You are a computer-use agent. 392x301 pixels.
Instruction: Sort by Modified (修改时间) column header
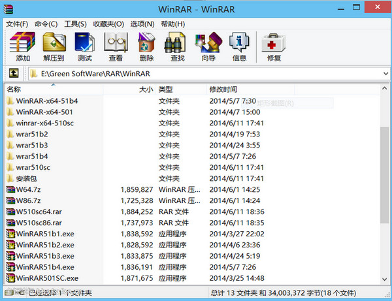[250, 89]
